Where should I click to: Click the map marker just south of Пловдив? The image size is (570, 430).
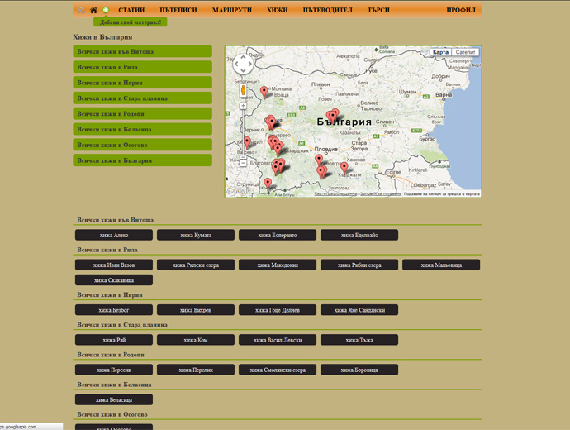[319, 160]
